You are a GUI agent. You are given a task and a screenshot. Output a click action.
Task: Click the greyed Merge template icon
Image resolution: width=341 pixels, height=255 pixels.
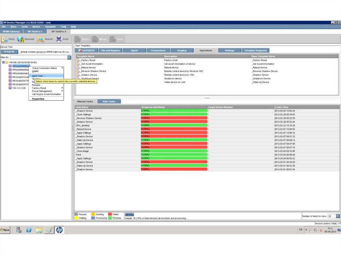point(95,39)
